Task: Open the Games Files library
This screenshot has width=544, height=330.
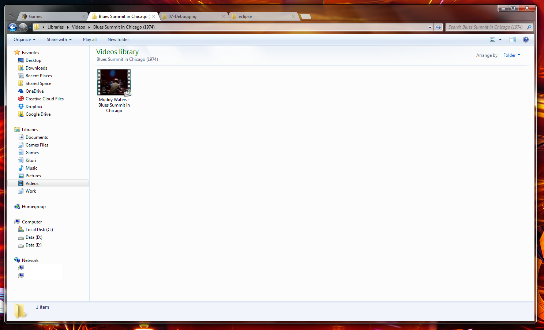Action: 37,145
